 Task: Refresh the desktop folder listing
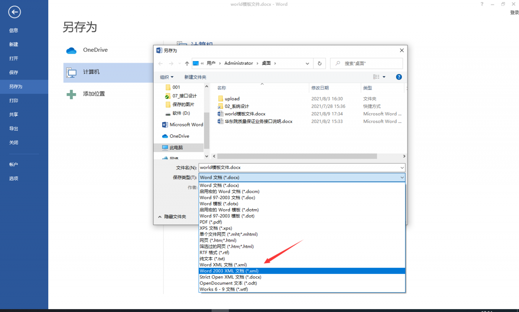pyautogui.click(x=320, y=64)
